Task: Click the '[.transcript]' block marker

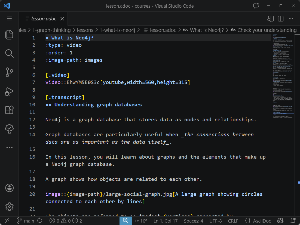Action: (65, 97)
